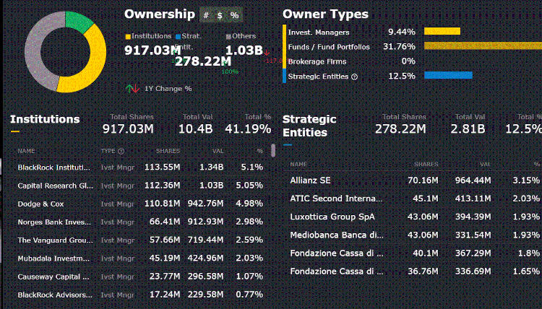Sort strategic entities by NAME column header
Viewport: 542px width, 309px height.
(x=298, y=165)
